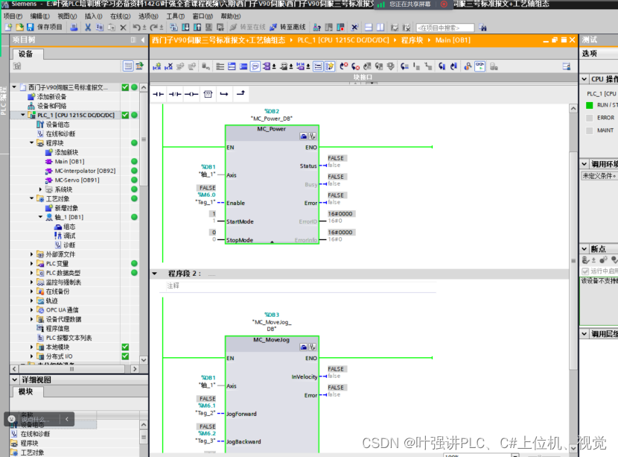This screenshot has height=457, width=618.
Task: Click the open branch icon
Action: click(224, 94)
